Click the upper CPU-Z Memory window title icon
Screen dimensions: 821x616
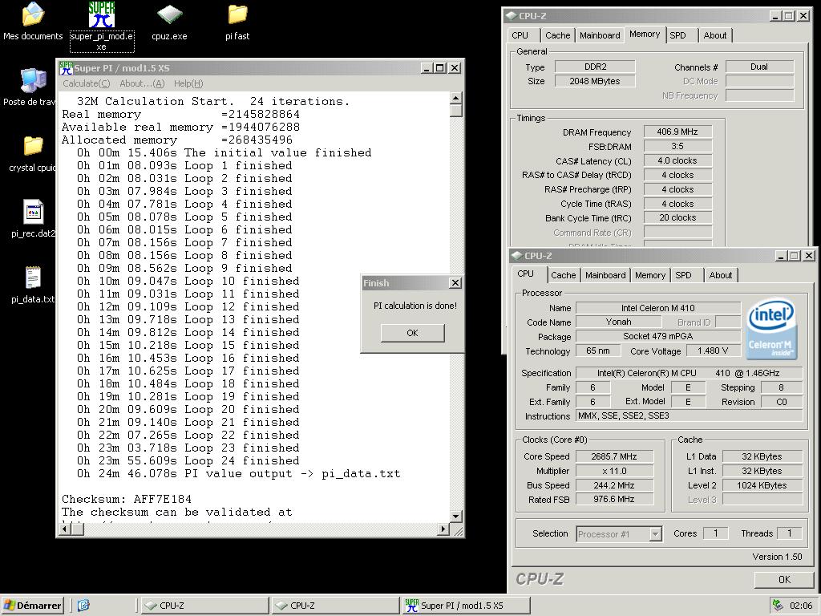coord(511,16)
